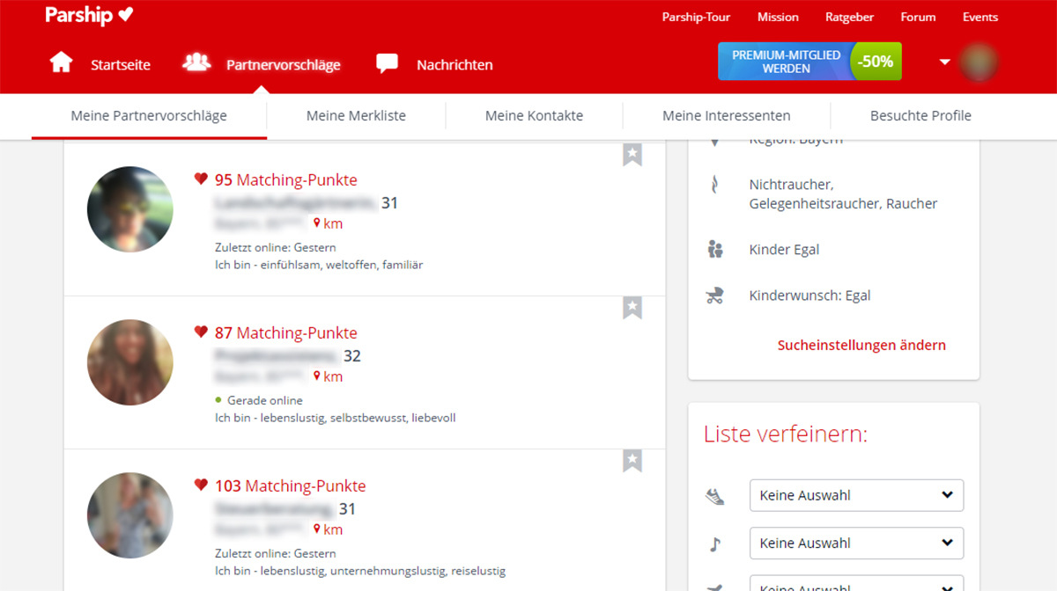Switch to Meine Interessenten tab
The width and height of the screenshot is (1057, 591).
pos(727,115)
